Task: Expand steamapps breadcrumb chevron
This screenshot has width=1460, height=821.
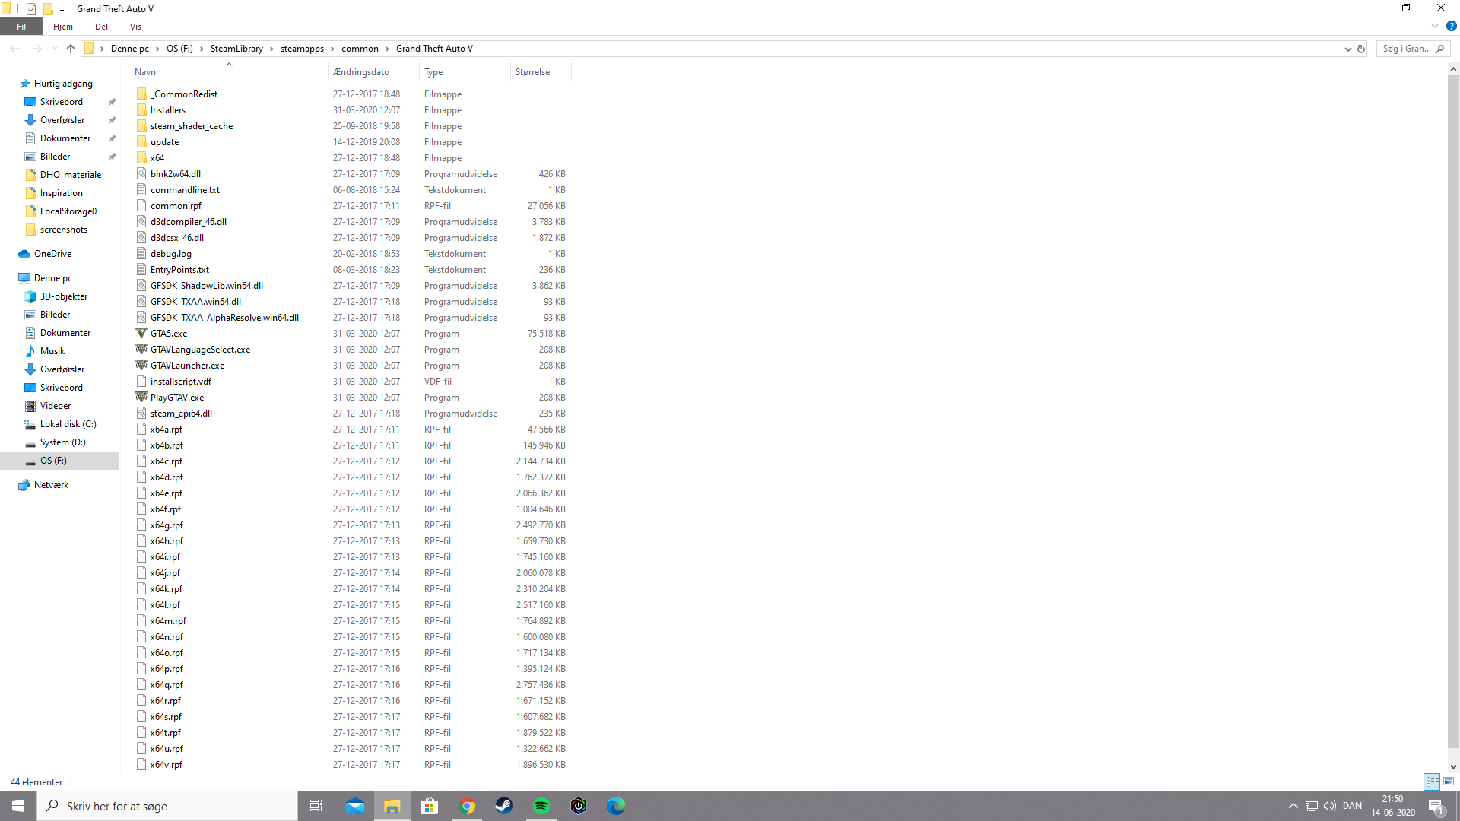Action: pos(332,49)
